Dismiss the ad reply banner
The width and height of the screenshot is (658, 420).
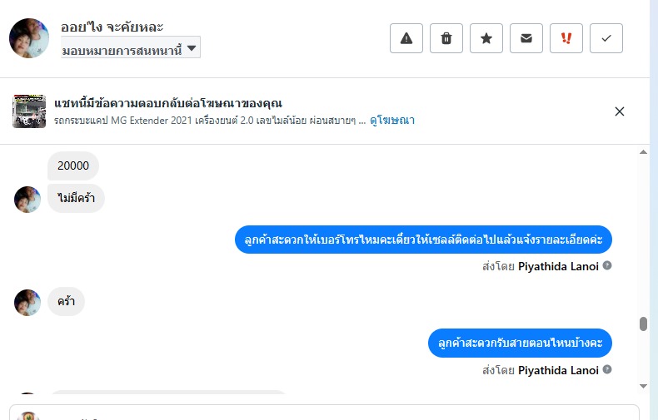coord(619,111)
